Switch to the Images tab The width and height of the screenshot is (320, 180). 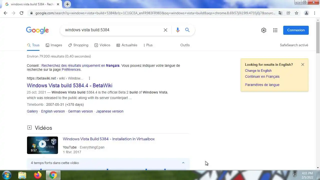pos(54,45)
